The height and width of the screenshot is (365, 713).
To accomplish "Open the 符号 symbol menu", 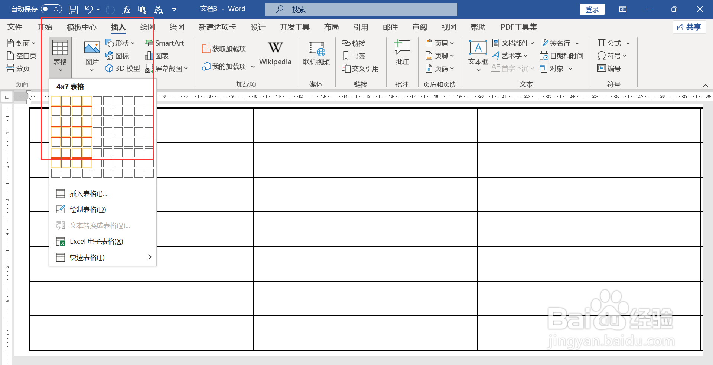I will pyautogui.click(x=612, y=56).
